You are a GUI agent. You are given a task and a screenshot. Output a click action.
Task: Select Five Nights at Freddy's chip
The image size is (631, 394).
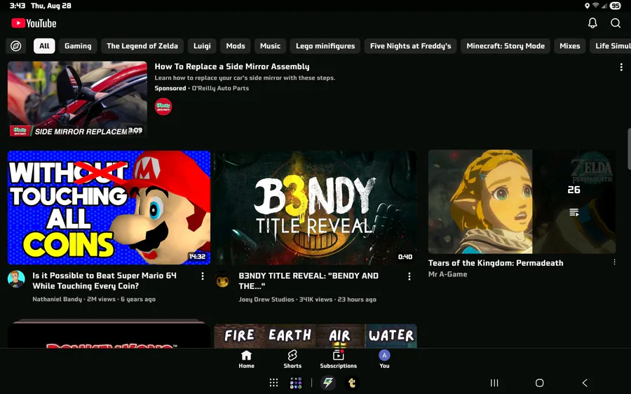click(410, 45)
